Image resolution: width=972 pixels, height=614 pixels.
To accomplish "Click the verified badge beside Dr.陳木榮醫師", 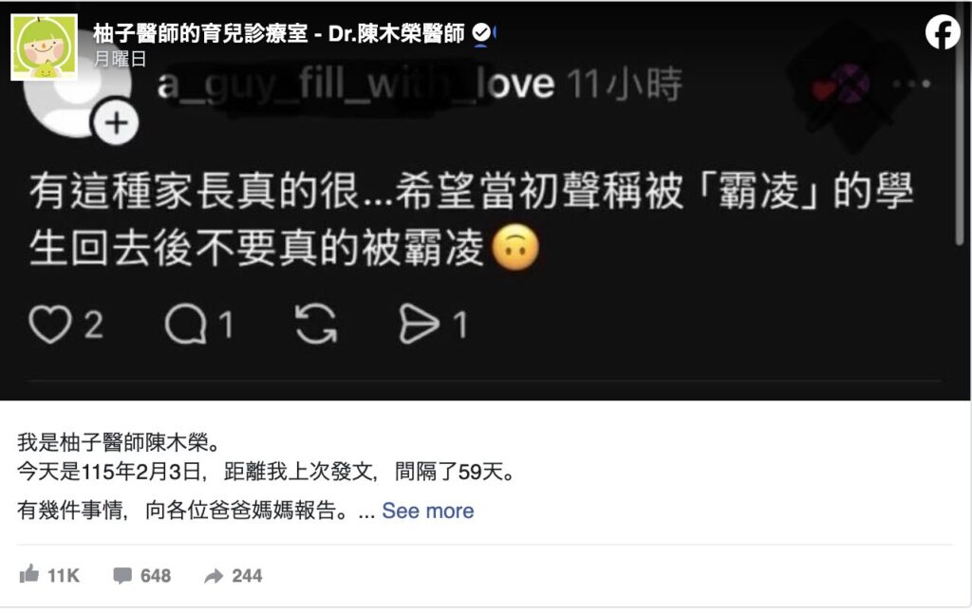I will click(481, 33).
